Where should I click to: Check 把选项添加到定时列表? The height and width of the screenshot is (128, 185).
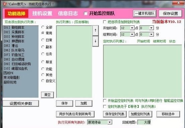point(104,22)
